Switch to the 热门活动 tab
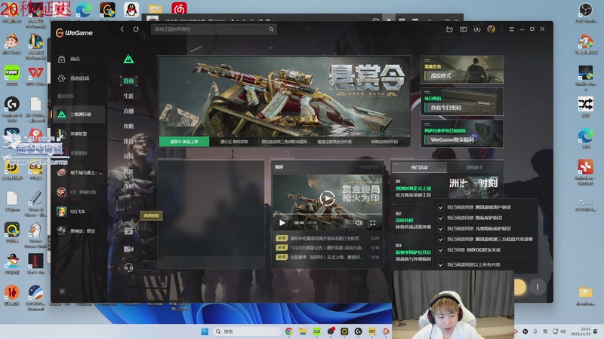 point(419,167)
